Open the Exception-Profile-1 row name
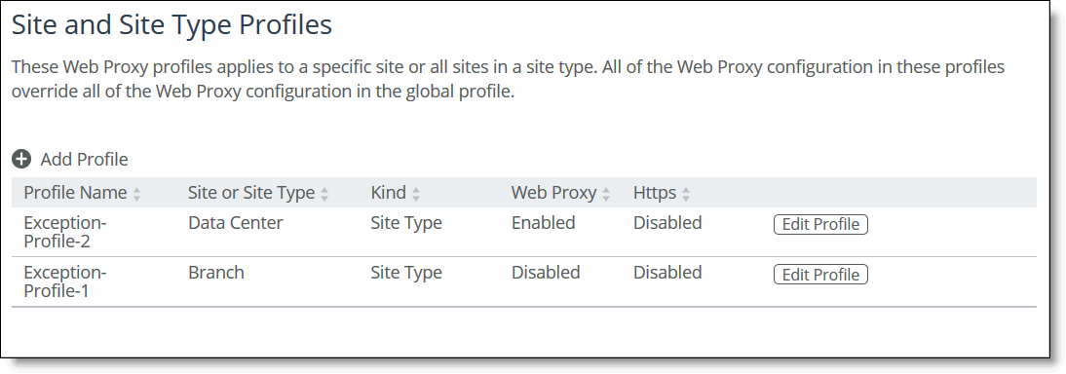 (x=65, y=281)
